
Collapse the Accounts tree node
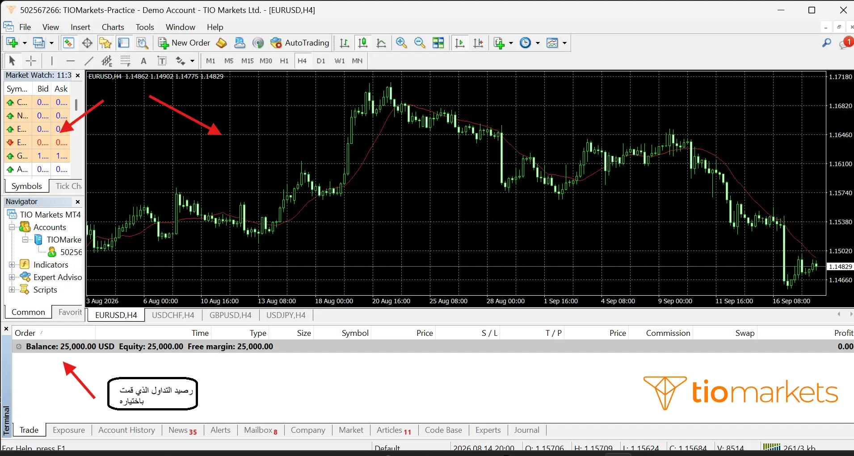[12, 227]
